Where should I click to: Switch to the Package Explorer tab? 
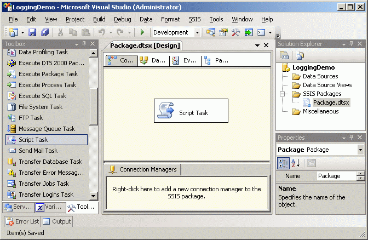pyautogui.click(x=217, y=61)
